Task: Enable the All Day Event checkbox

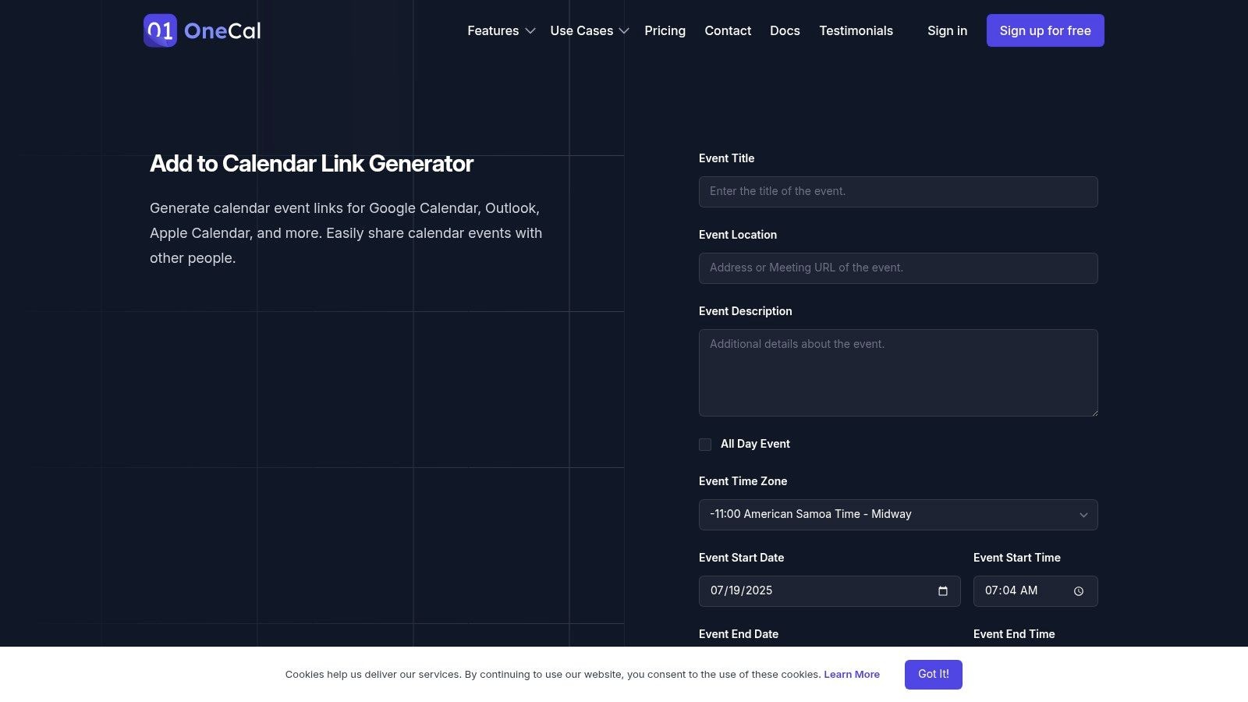Action: pos(705,445)
